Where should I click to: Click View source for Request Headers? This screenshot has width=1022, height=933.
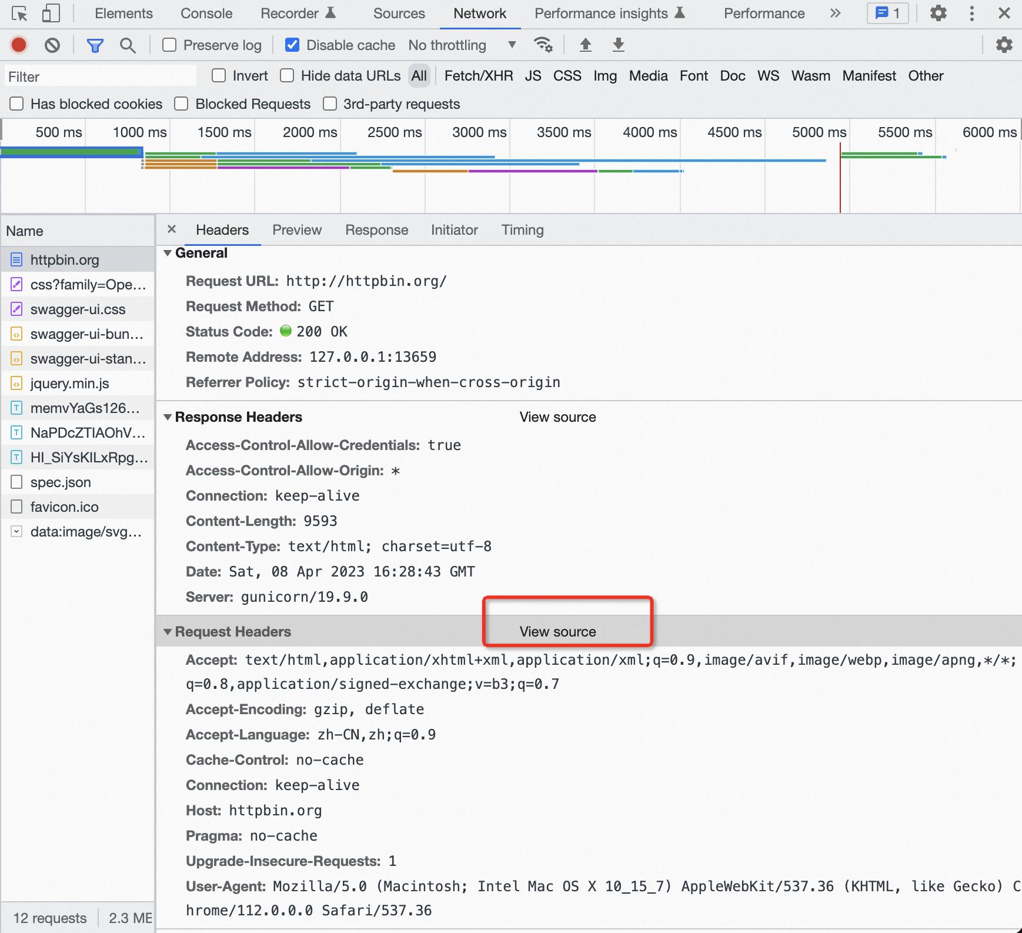[x=557, y=632]
